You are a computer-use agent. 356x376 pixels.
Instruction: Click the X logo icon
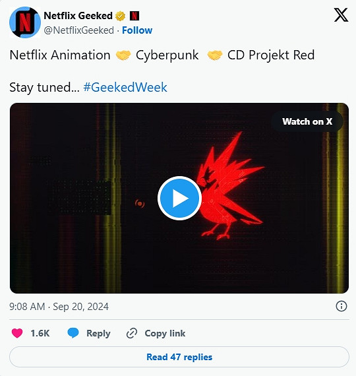tap(341, 15)
